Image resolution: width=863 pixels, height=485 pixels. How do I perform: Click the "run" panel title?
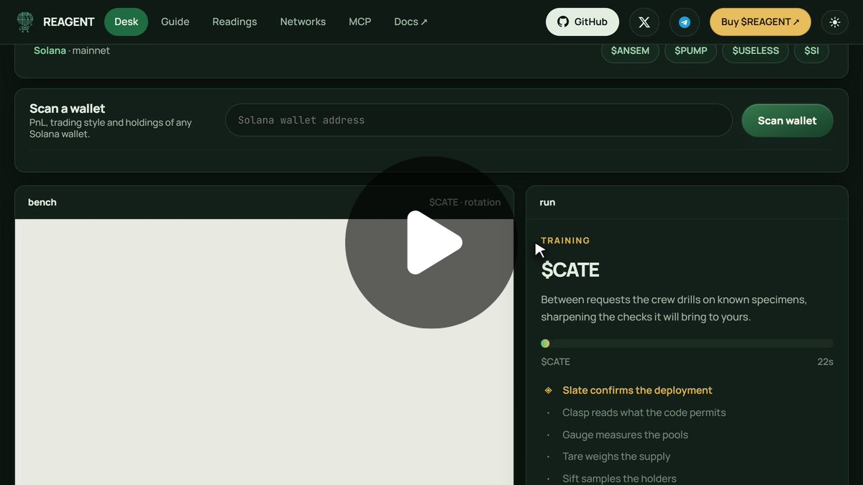[x=547, y=203]
